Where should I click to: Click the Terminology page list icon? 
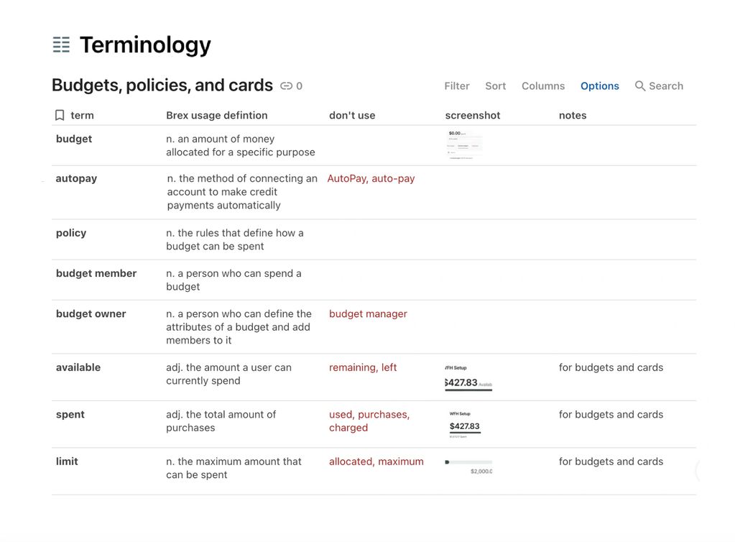coord(62,45)
